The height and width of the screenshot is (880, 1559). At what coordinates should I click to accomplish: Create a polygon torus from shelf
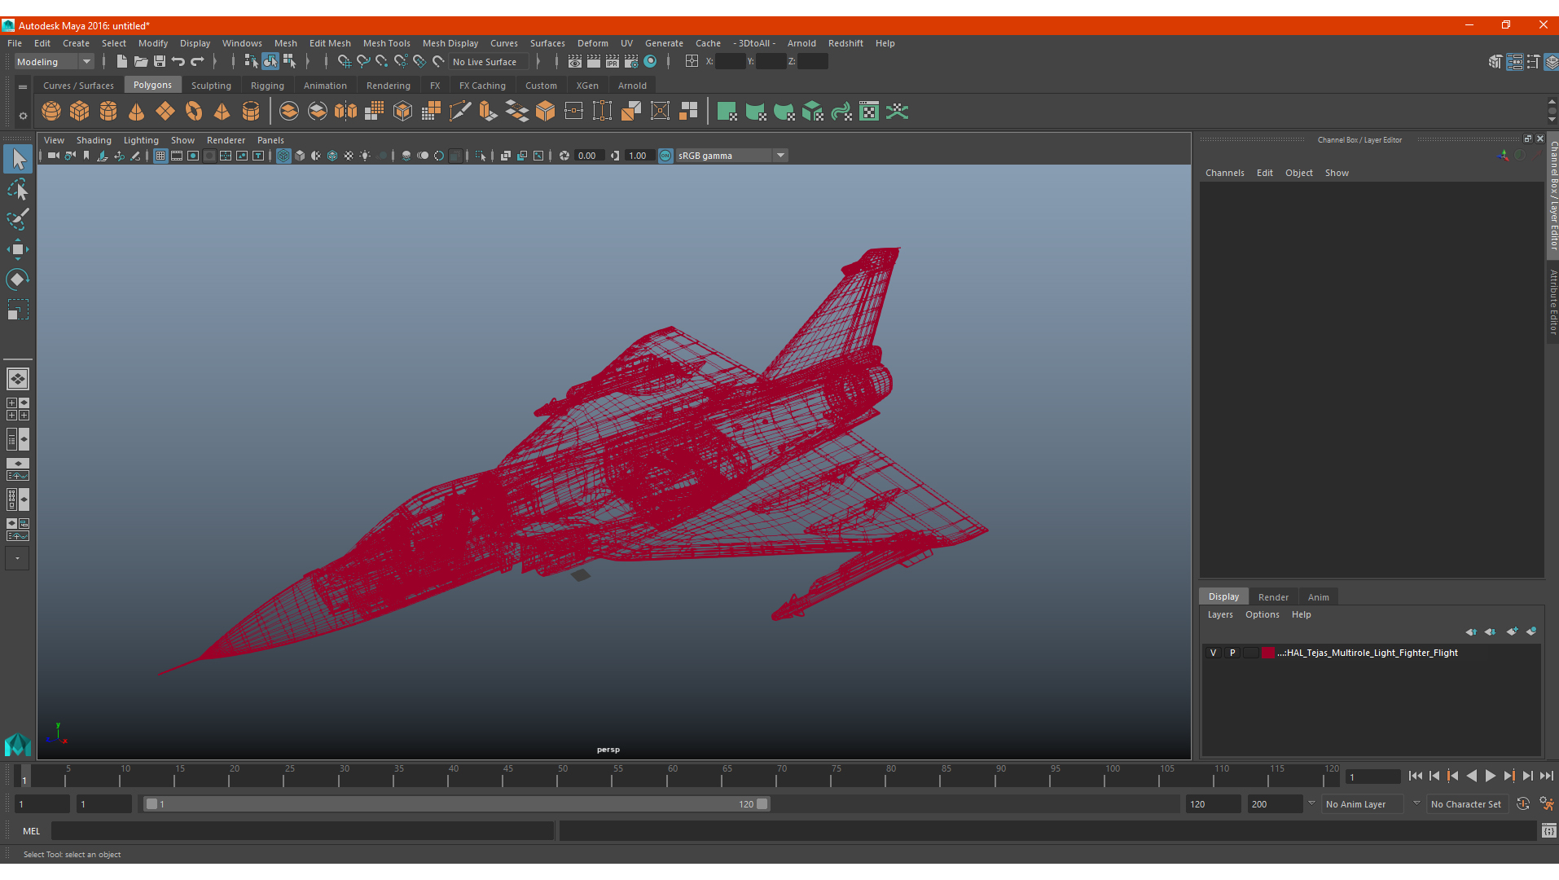pyautogui.click(x=194, y=111)
